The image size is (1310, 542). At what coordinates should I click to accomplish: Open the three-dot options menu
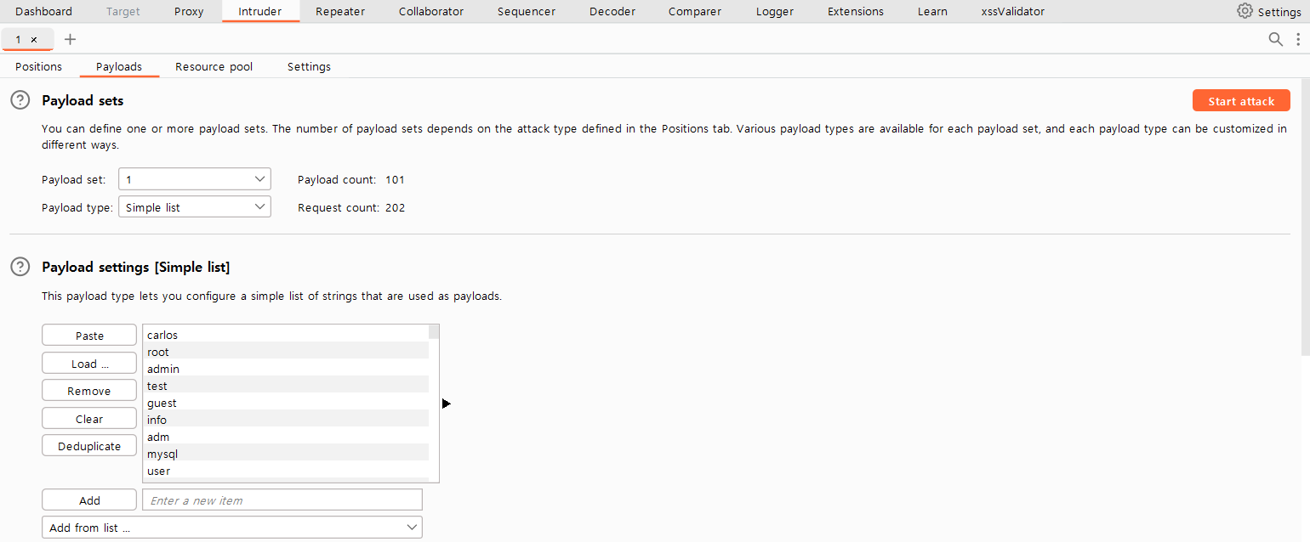1298,39
